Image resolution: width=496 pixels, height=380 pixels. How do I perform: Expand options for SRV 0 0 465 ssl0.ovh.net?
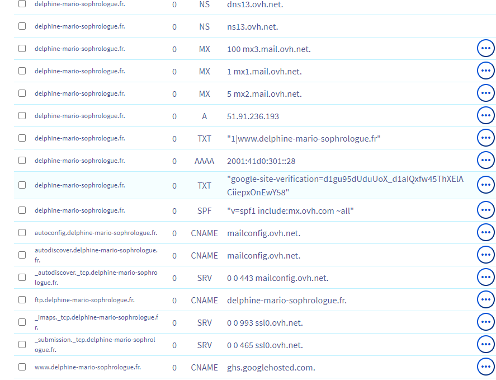pyautogui.click(x=485, y=345)
